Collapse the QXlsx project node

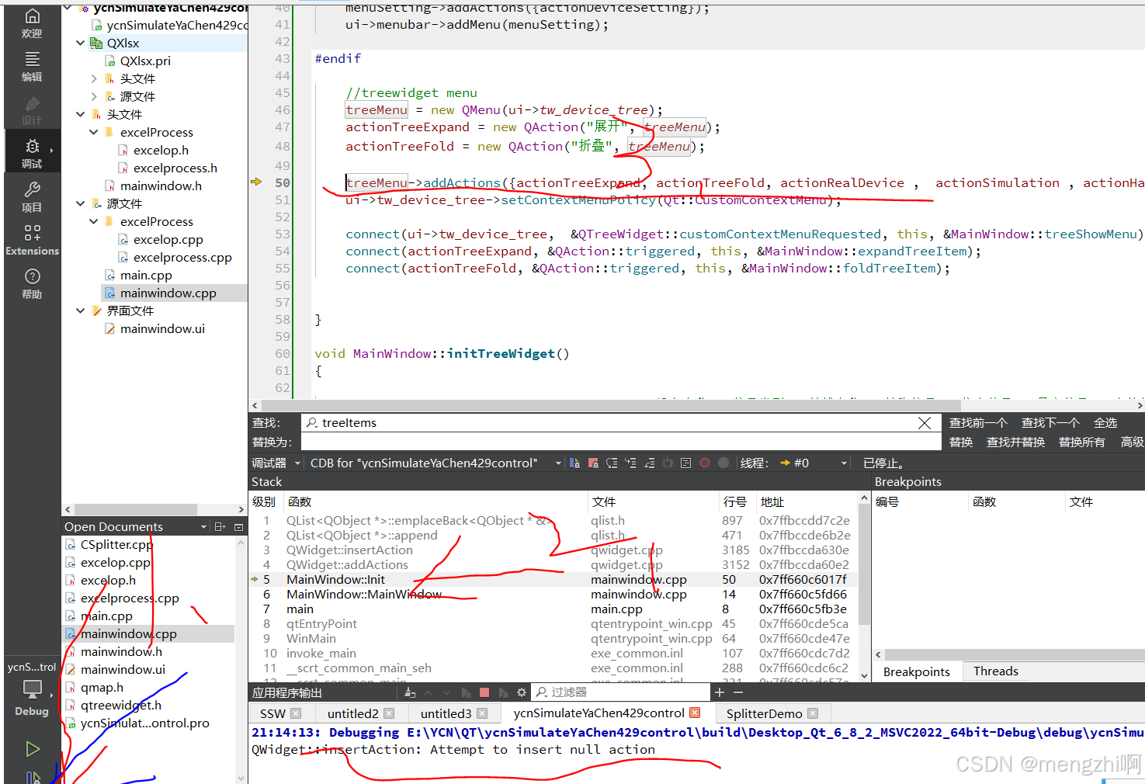(81, 43)
